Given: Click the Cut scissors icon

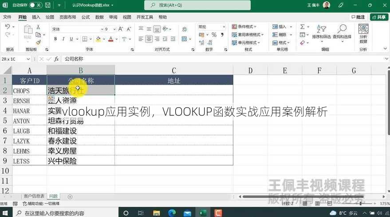Looking at the screenshot, I should point(38,27).
